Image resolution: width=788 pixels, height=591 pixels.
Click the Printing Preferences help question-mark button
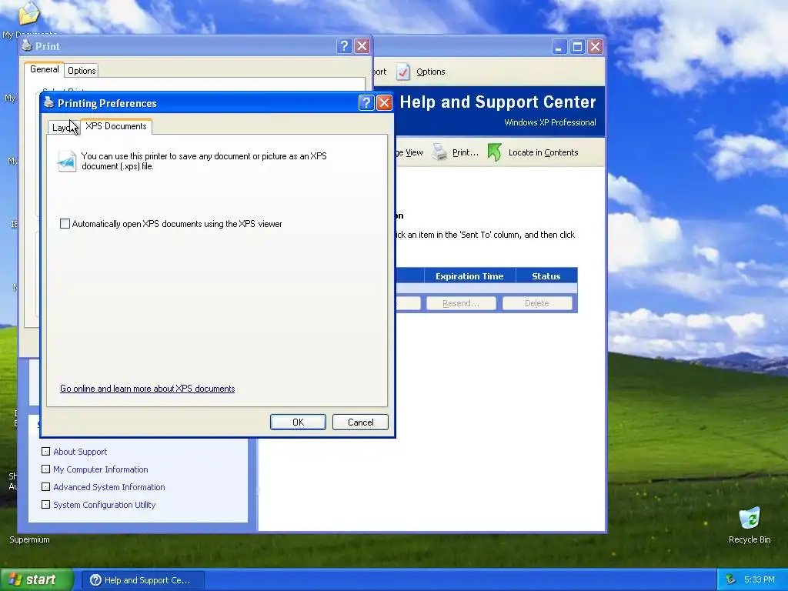click(x=366, y=102)
